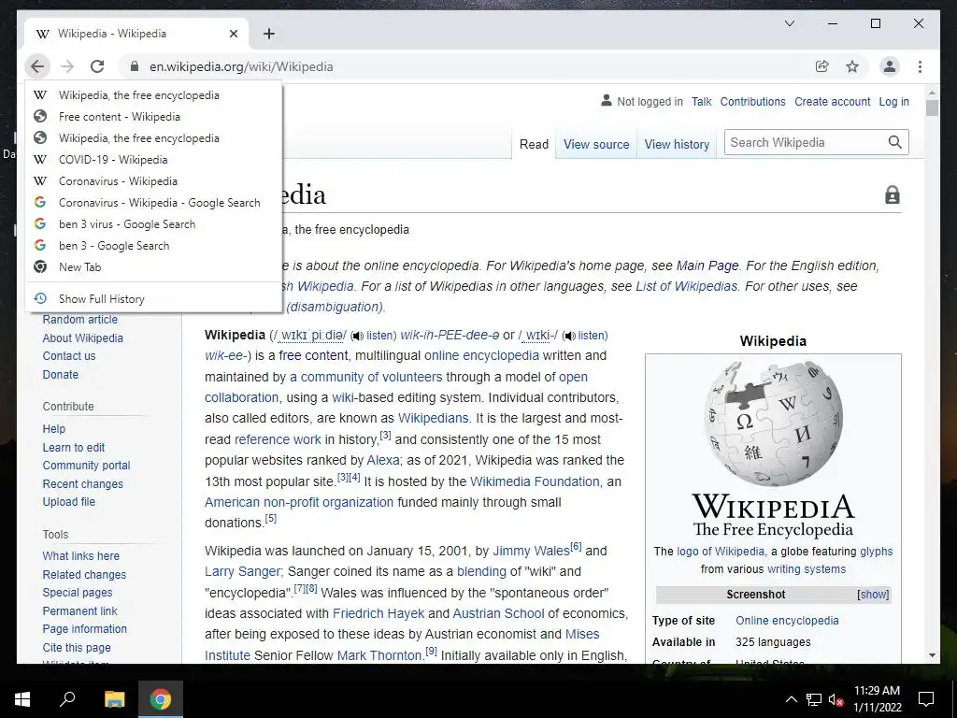Go back to Free content - Wikipedia
This screenshot has height=718, width=957.
coord(154,117)
